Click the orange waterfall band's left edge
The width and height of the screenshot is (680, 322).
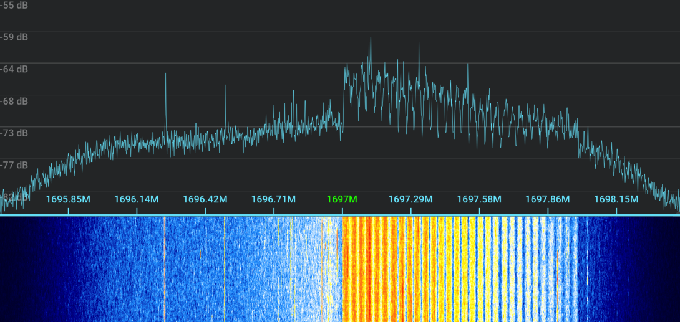345,268
